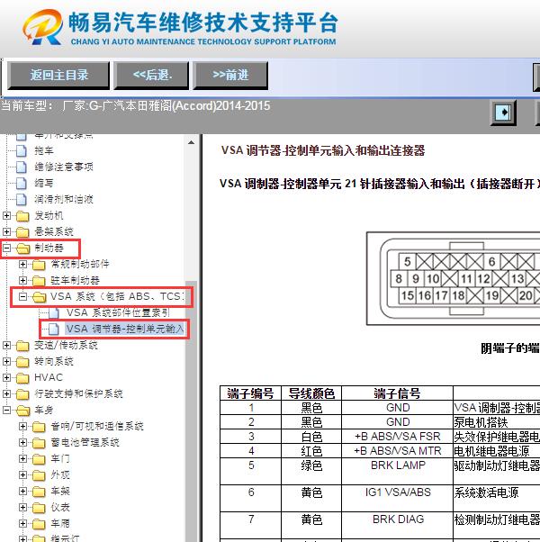Image resolution: width=540 pixels, height=542 pixels.
Task: Go back with the <<后退 button
Action: tap(152, 76)
